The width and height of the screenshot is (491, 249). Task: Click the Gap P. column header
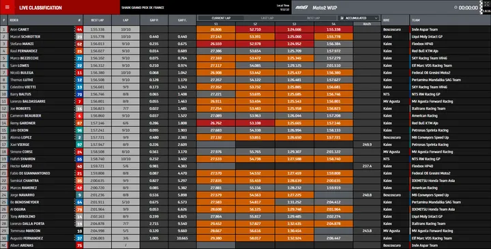pos(153,20)
